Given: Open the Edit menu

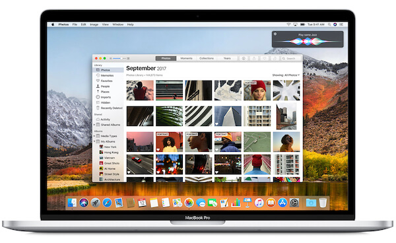Looking at the screenshot, I should pos(84,24).
